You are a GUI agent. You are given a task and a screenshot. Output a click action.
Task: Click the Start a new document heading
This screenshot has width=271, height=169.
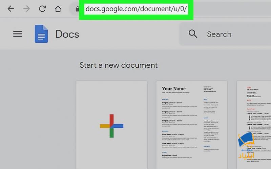click(118, 65)
